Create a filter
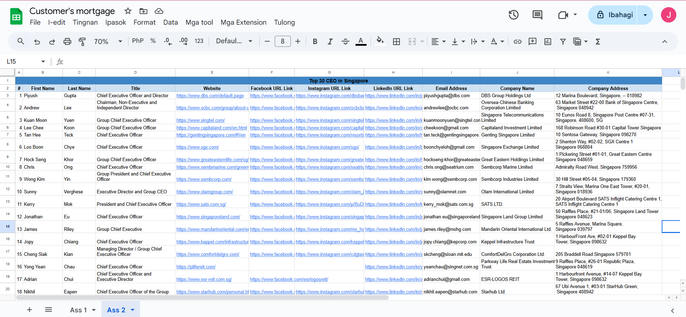The image size is (686, 317). 563,41
